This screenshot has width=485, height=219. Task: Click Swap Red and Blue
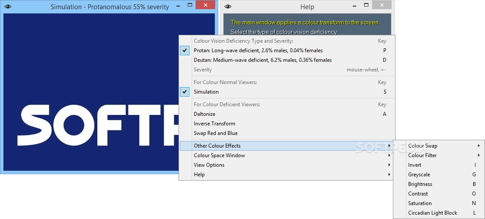coord(216,133)
